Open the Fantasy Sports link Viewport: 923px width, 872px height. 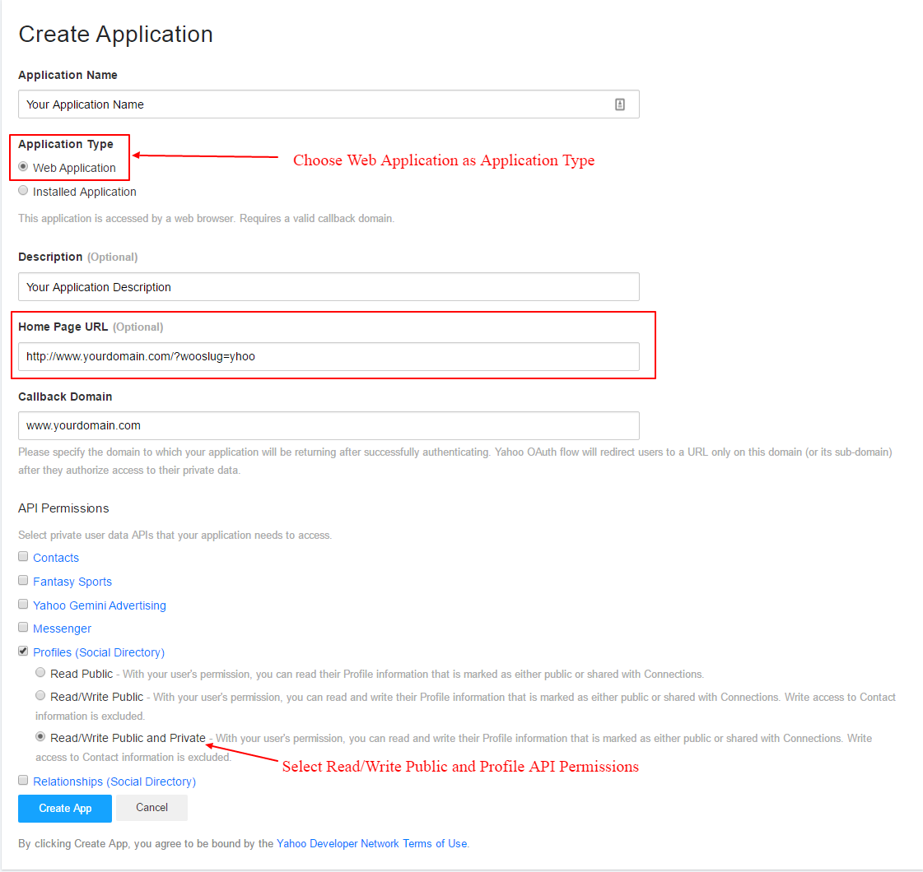tap(72, 582)
